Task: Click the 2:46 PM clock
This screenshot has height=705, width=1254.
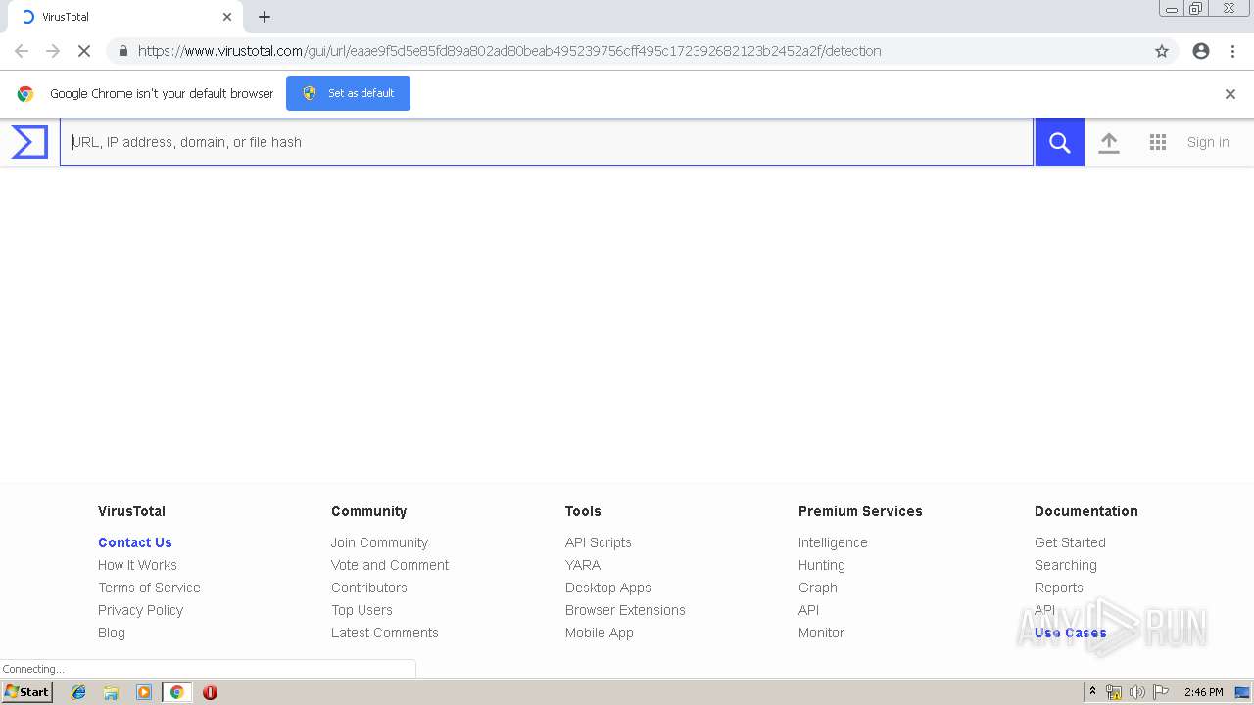Action: pyautogui.click(x=1203, y=692)
